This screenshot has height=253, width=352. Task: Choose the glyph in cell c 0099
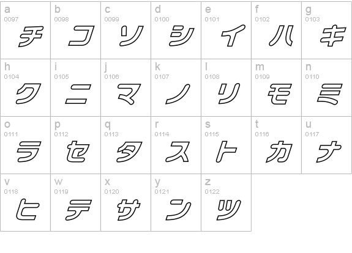132,36
